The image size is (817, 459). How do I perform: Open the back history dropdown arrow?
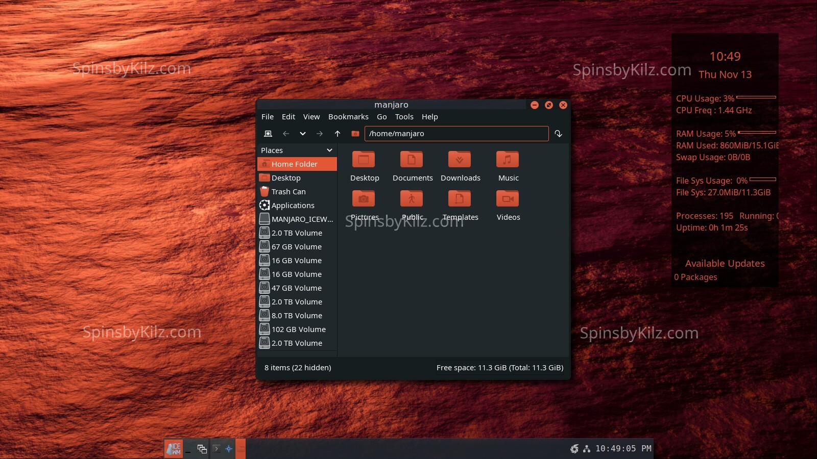303,134
